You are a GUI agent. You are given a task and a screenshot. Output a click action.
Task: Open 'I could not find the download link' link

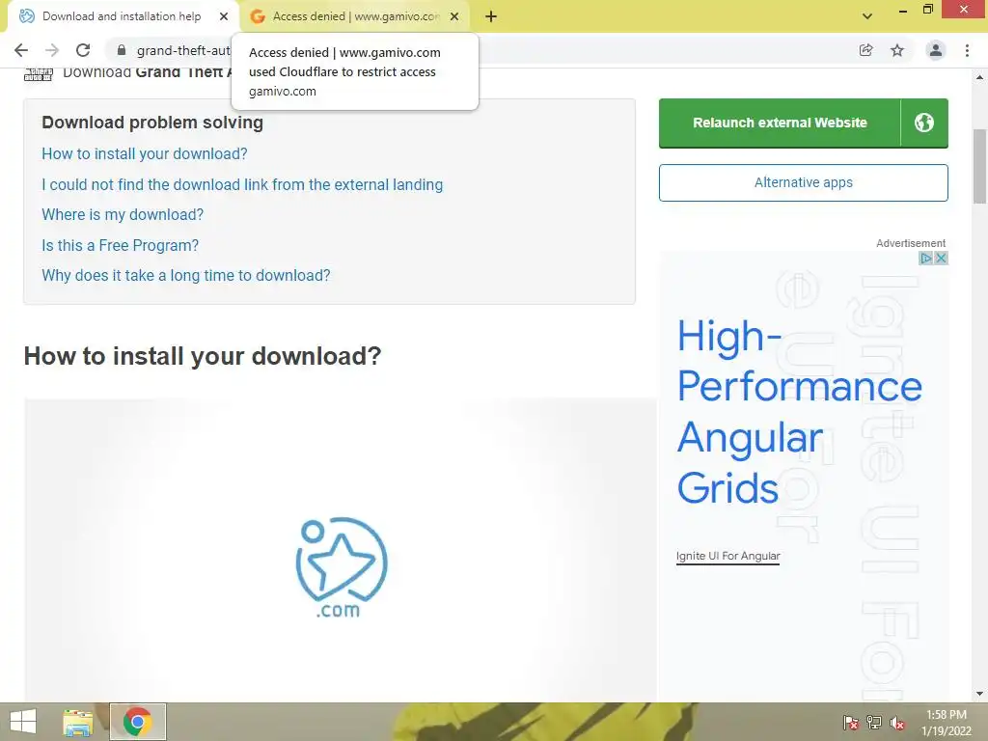pyautogui.click(x=242, y=184)
